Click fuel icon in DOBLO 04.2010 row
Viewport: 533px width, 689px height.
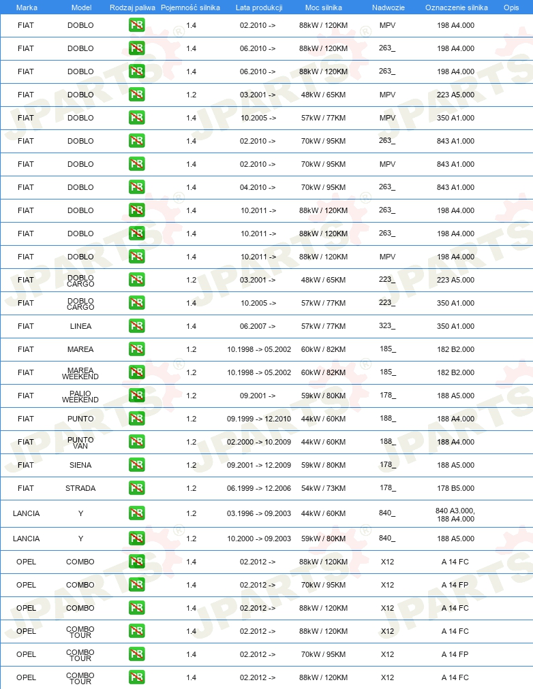coord(137,187)
